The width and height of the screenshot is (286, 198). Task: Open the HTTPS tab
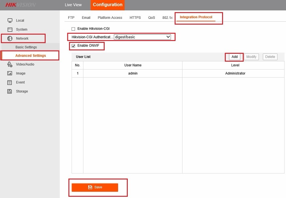135,18
